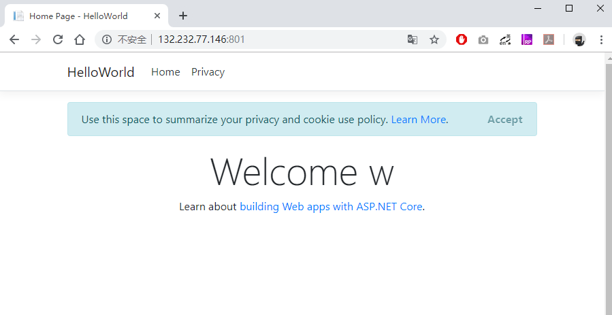Click the HelloWorld brand link

click(x=101, y=72)
